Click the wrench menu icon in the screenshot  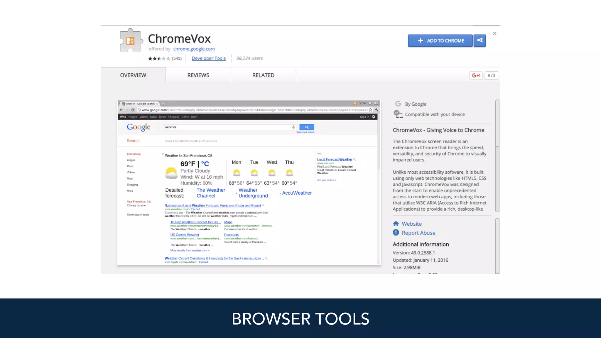[x=377, y=110]
